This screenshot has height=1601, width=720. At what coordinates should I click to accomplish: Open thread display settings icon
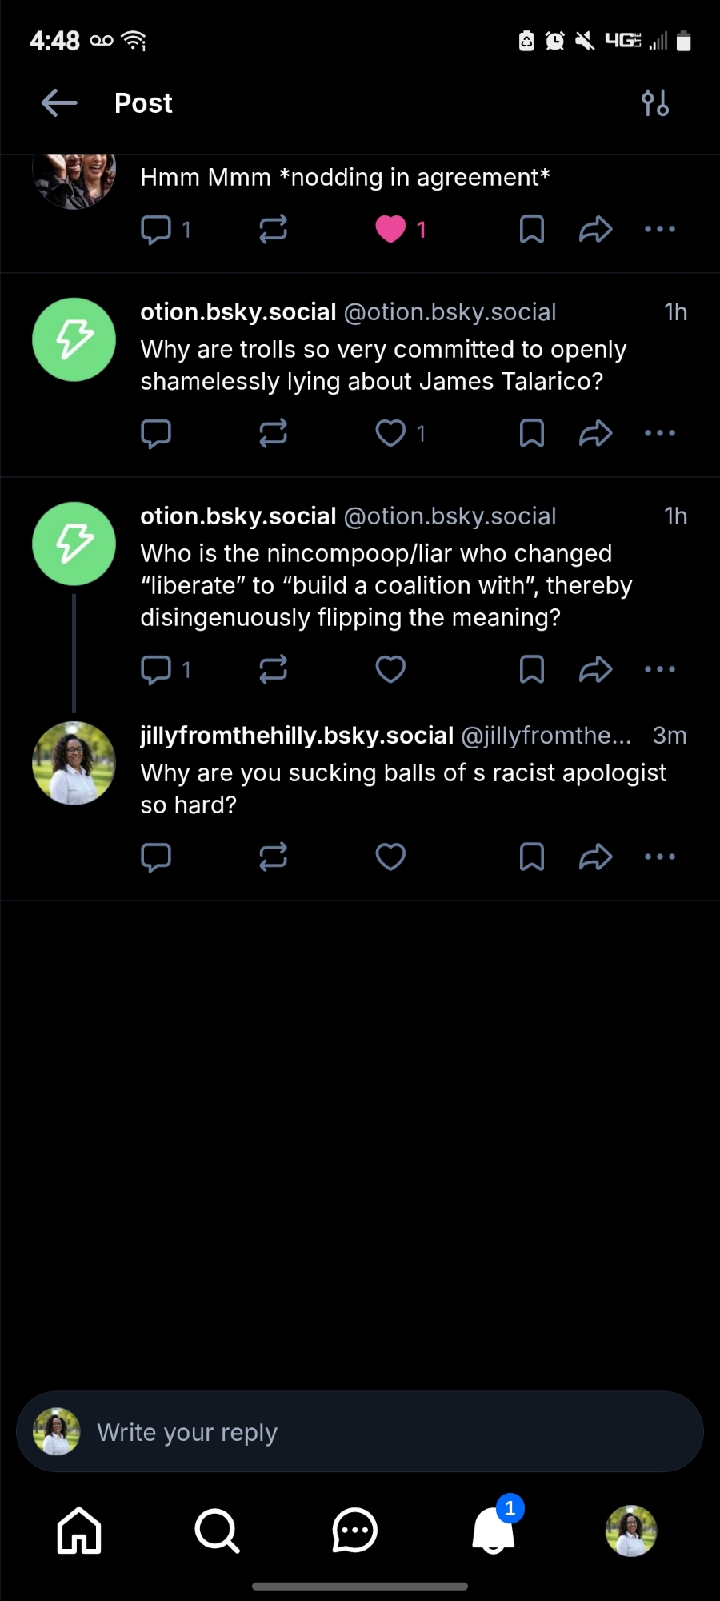(x=654, y=103)
